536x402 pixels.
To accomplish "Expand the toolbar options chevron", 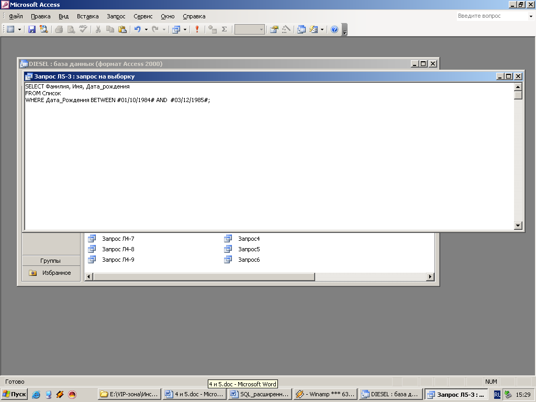I will point(344,30).
